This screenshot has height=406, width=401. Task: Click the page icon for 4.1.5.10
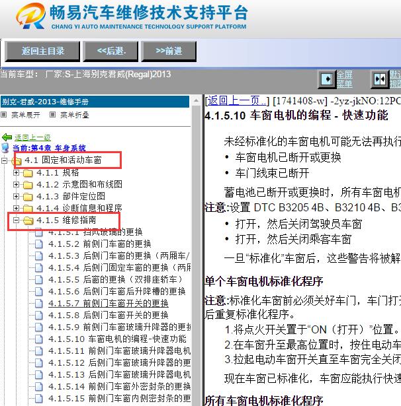click(x=39, y=339)
